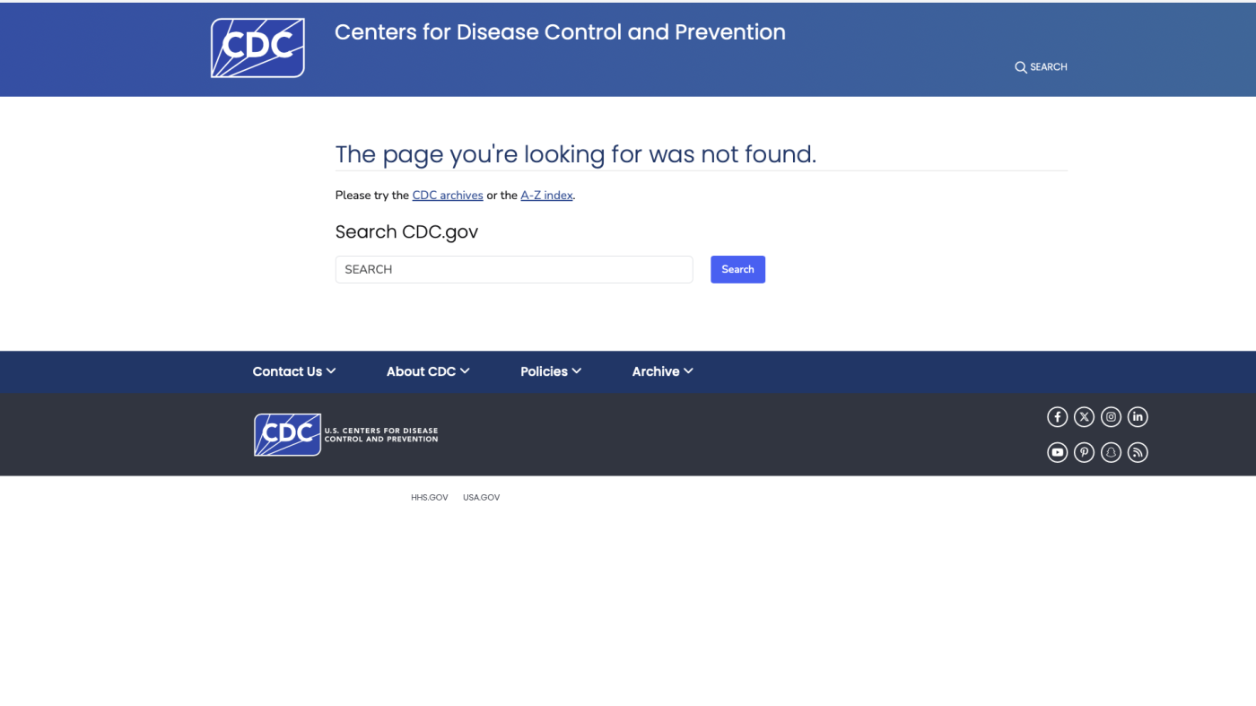Screen dimensions: 1256x706
Task: Visit the HHS.GOV link
Action: (429, 497)
